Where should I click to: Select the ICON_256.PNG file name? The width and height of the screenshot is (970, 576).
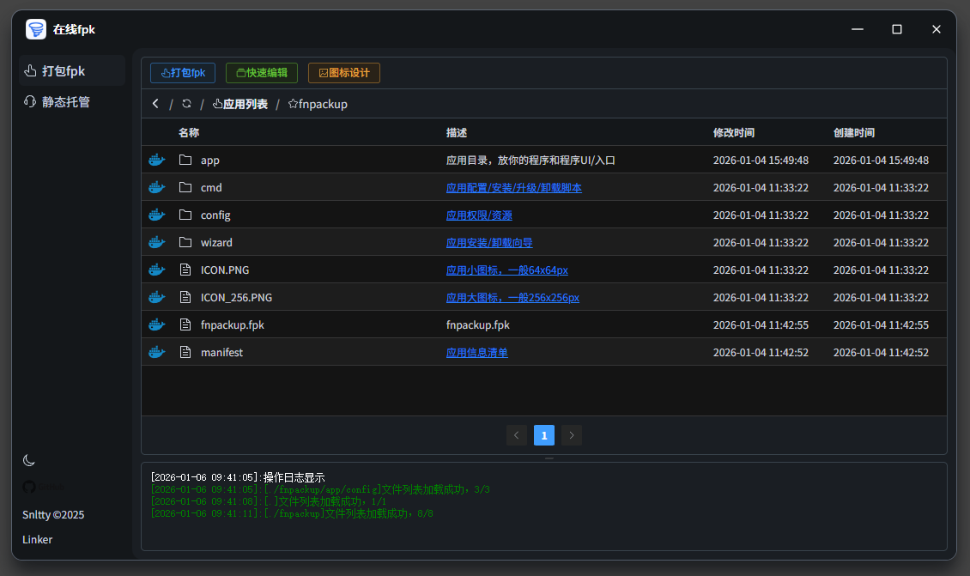point(236,298)
